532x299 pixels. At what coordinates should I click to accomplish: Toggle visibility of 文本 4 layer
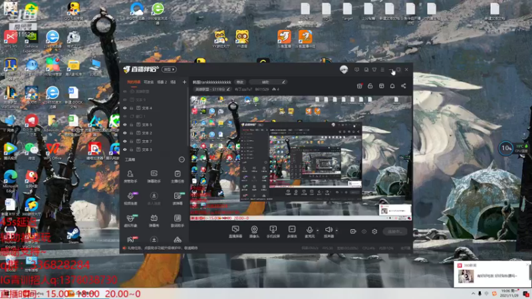click(124, 108)
